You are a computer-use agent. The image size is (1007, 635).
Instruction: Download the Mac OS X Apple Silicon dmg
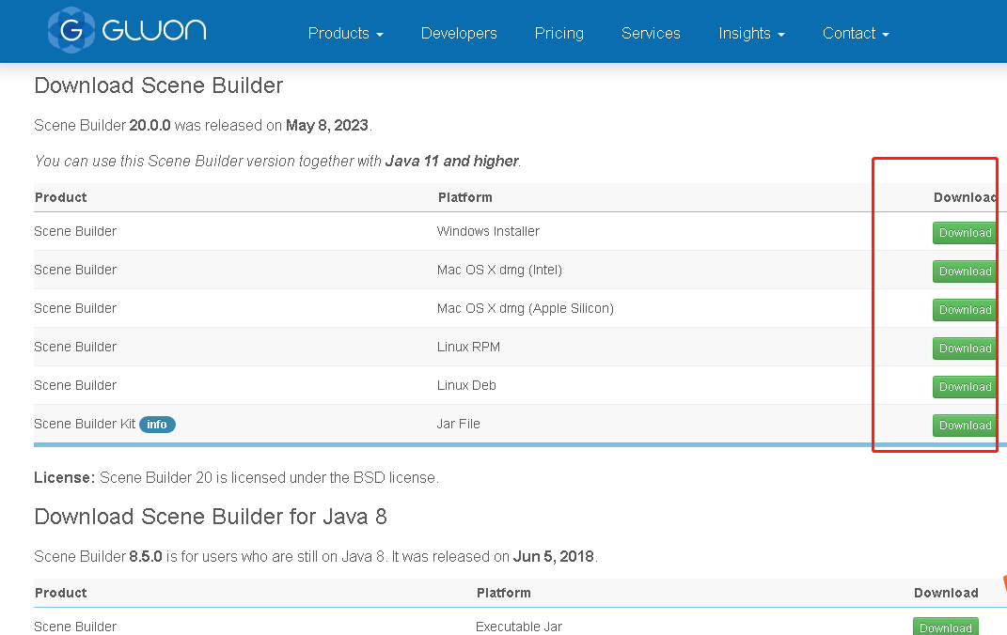[965, 310]
